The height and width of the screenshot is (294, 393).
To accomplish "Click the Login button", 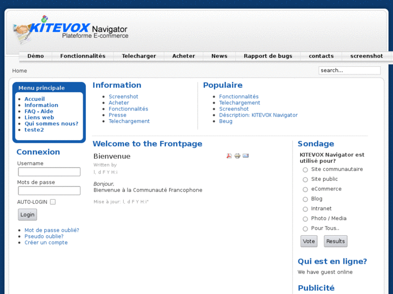I will coord(28,215).
